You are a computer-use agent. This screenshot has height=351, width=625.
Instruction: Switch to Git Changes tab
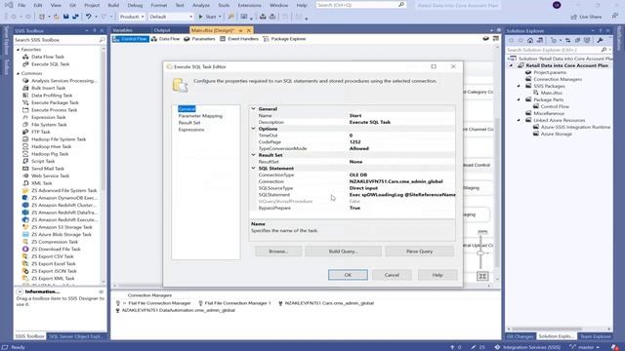(x=520, y=336)
